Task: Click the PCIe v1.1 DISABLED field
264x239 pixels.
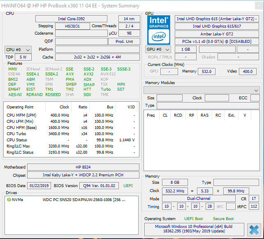Action: 217,42
